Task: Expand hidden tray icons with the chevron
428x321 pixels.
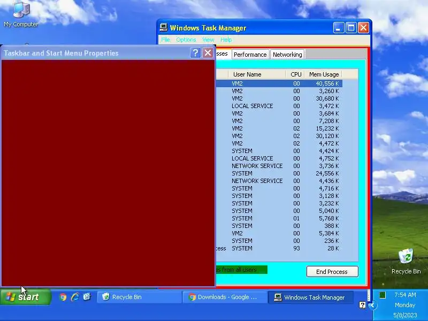Action: pos(372,305)
